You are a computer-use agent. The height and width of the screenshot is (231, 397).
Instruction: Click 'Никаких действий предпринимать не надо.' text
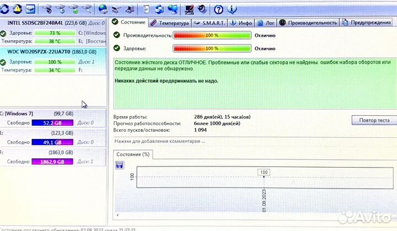[x=167, y=81]
